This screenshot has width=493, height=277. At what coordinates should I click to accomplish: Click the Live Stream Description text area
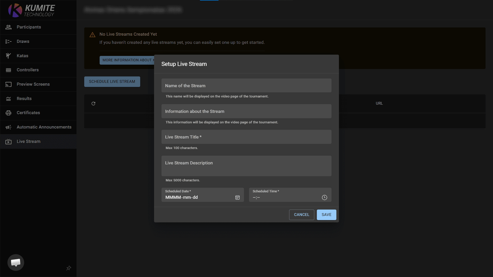pos(246,166)
